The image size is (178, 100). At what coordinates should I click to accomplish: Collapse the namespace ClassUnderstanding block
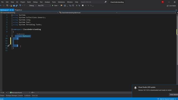(x=12, y=29)
